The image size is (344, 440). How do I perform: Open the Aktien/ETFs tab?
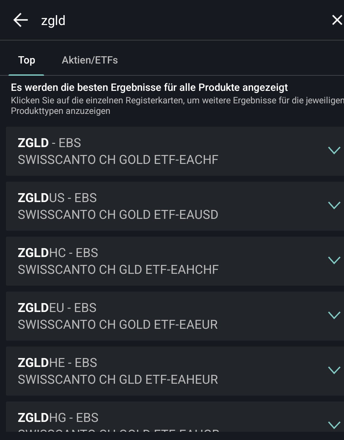(x=90, y=60)
